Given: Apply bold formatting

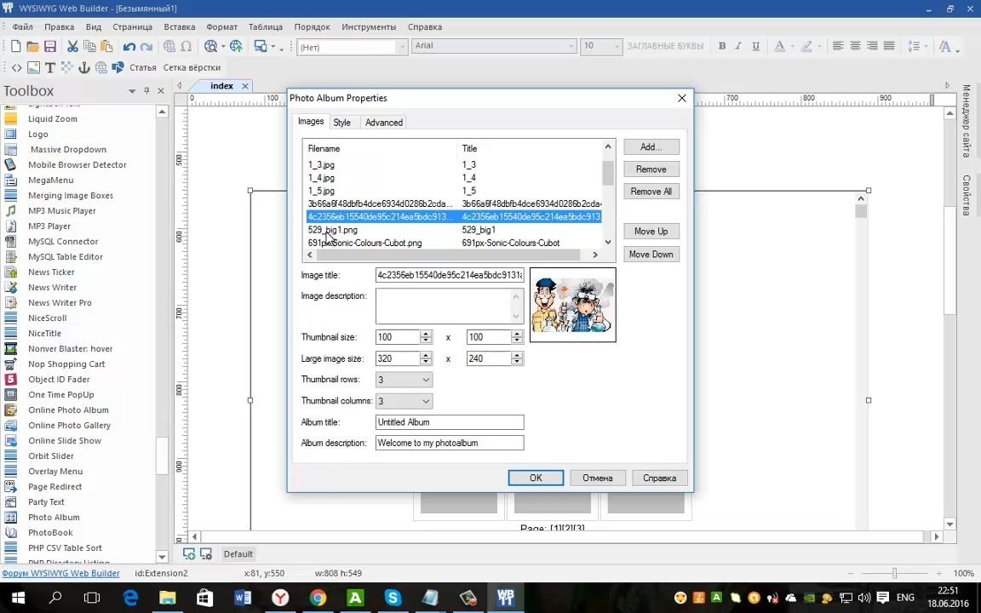Looking at the screenshot, I should click(722, 46).
